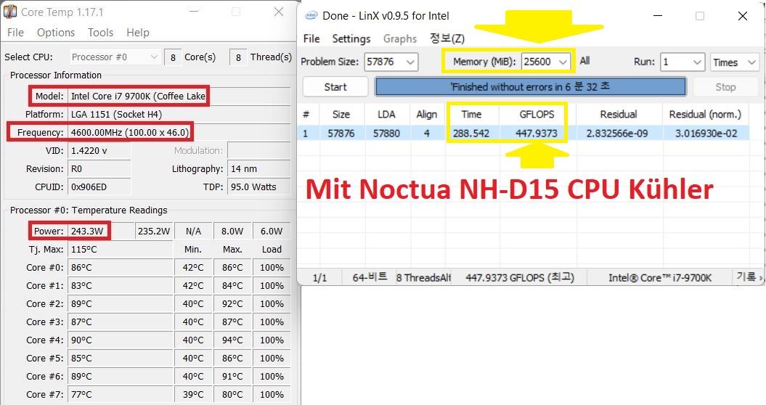Screen dimensions: 766x405
Task: Click the status bar 447.9373 GFLOPS (최고) entry
Action: pos(520,278)
